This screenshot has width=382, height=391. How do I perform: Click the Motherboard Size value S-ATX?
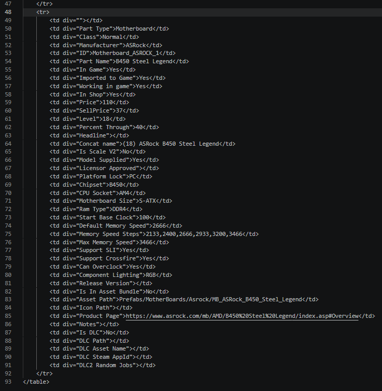(x=147, y=201)
